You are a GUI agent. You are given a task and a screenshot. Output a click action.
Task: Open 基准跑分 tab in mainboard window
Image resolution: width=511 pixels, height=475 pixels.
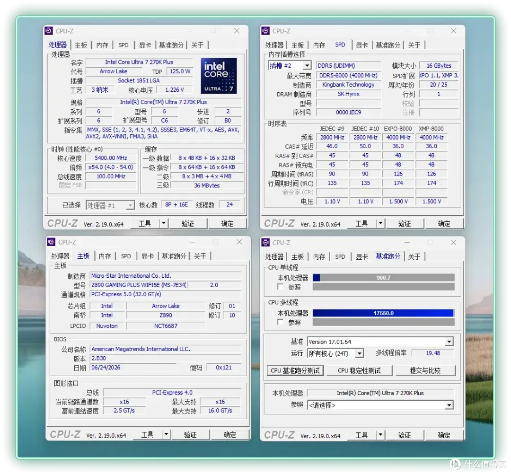pos(174,256)
